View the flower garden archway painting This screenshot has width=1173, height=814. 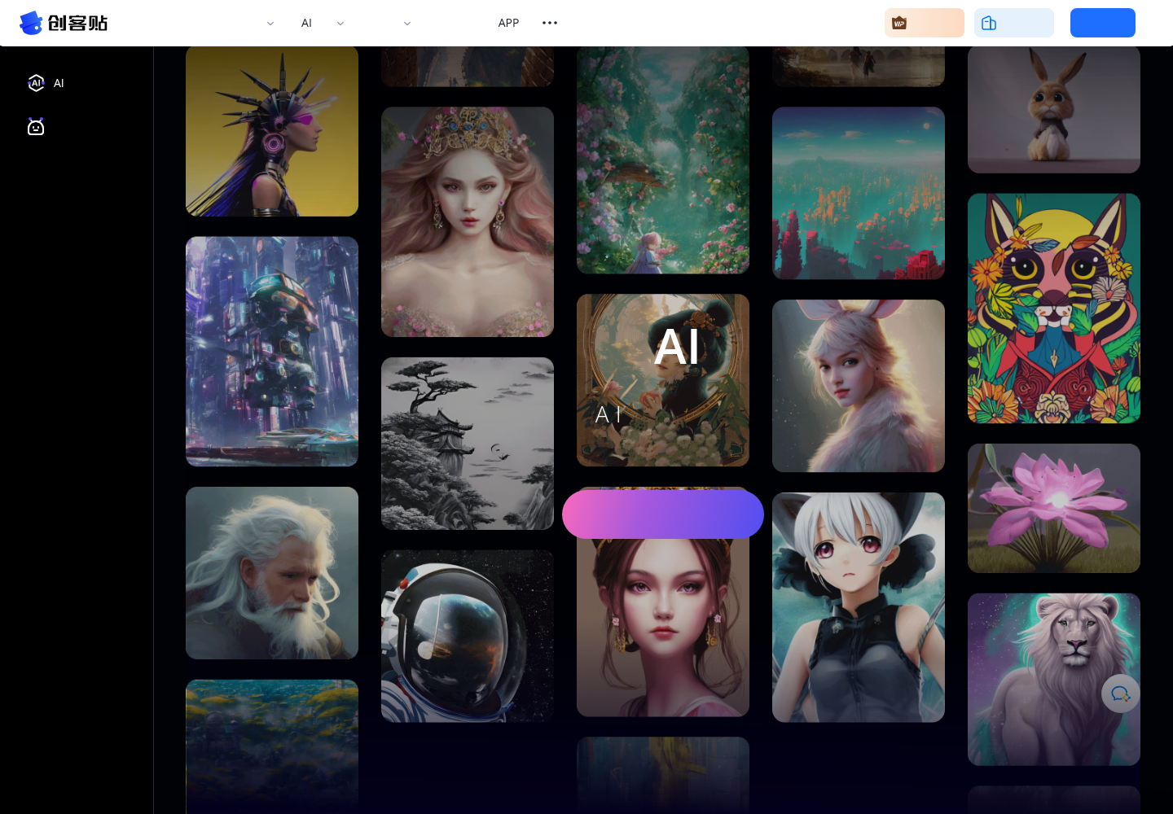point(663,160)
